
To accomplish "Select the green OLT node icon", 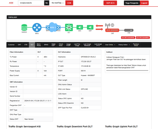I will (69, 27).
